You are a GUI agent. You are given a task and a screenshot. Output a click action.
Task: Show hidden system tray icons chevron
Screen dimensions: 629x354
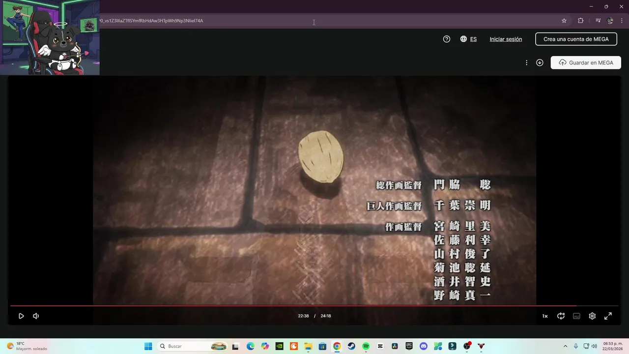[565, 346]
